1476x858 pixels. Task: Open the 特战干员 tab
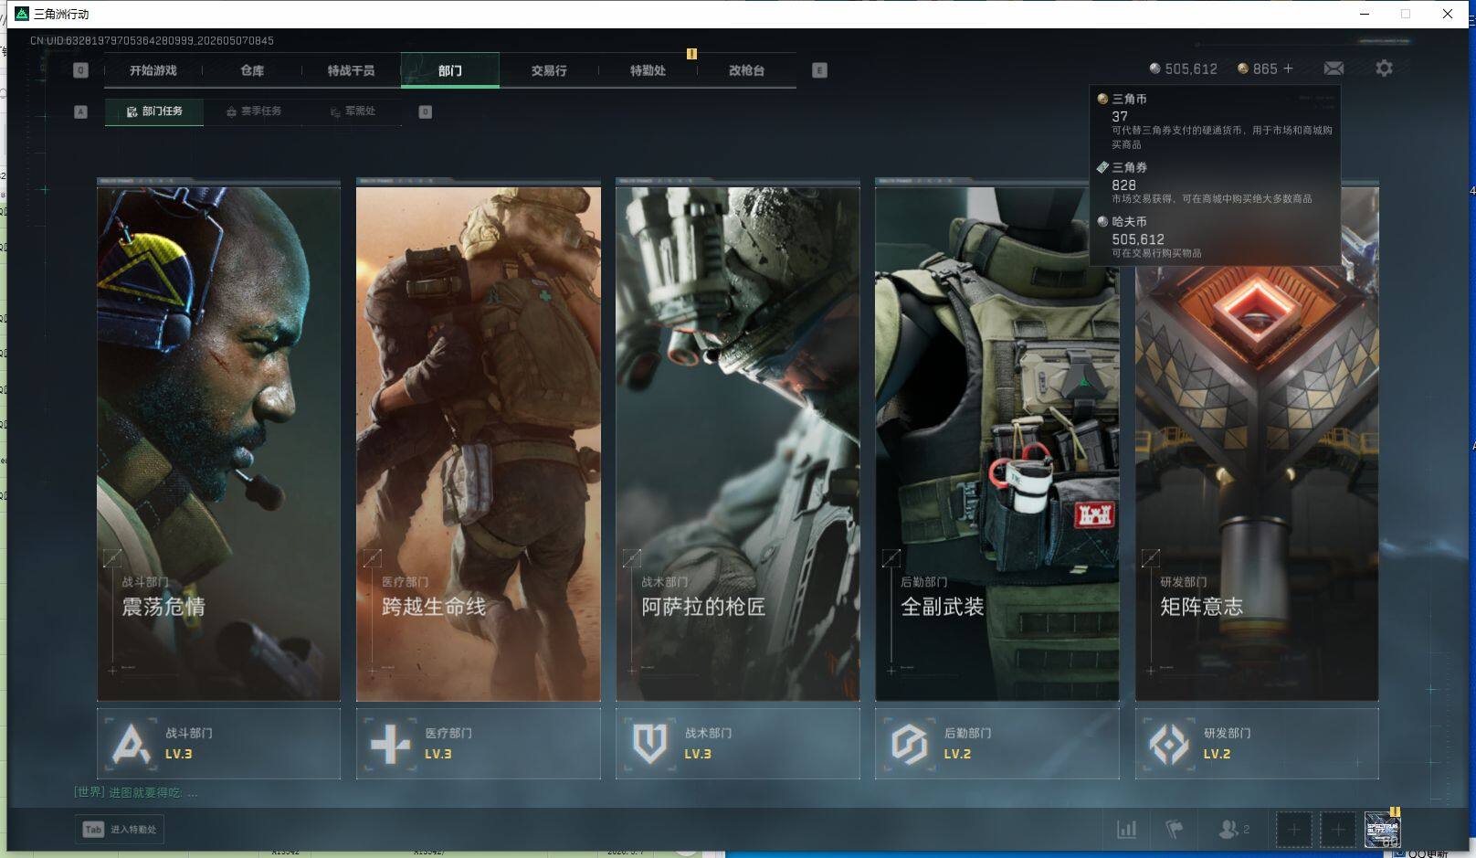click(351, 70)
